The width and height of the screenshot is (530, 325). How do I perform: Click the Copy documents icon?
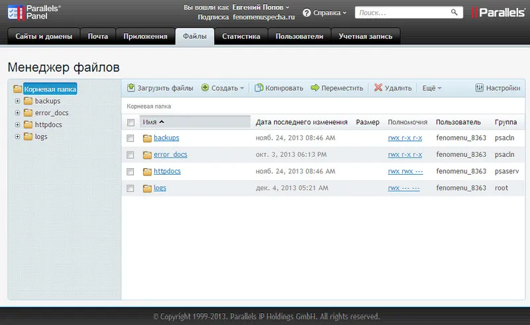259,88
